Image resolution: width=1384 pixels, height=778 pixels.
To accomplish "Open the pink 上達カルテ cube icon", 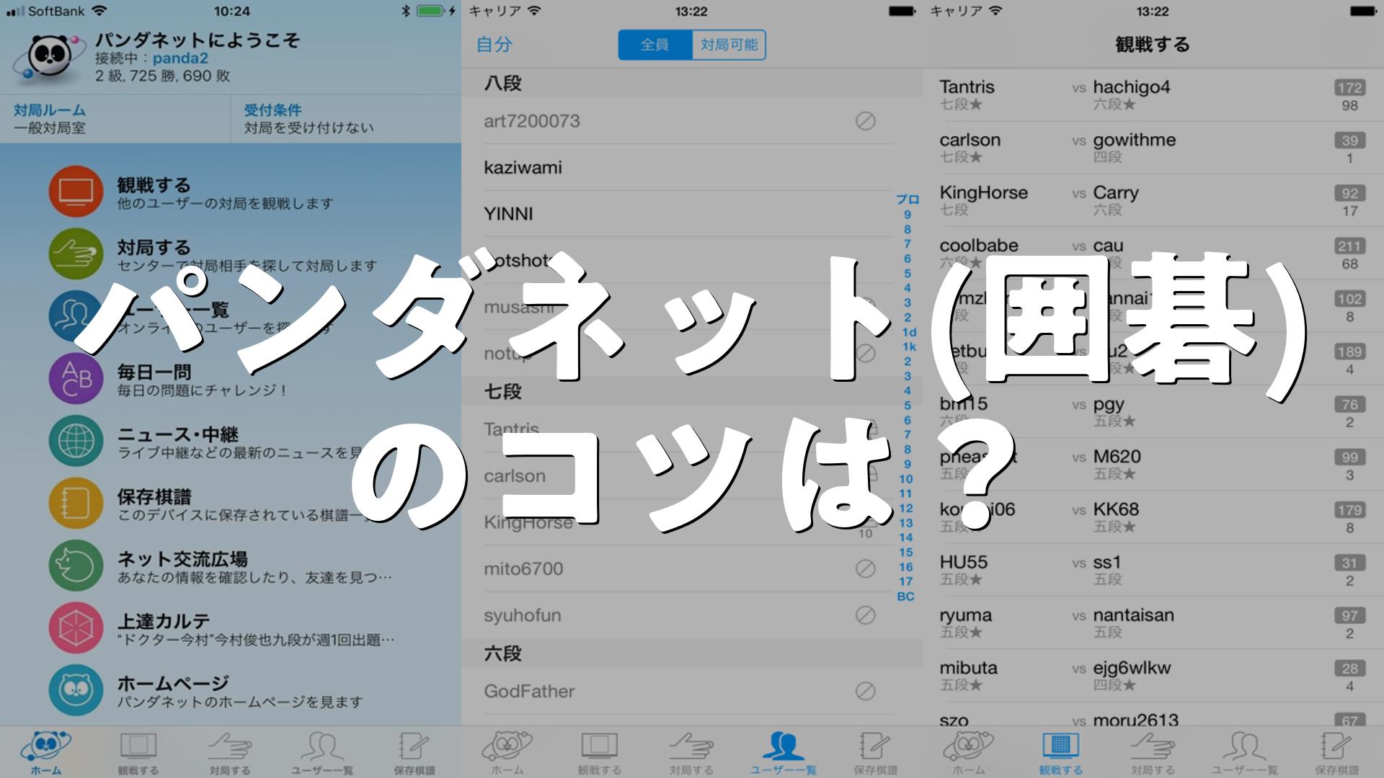I will coord(76,627).
